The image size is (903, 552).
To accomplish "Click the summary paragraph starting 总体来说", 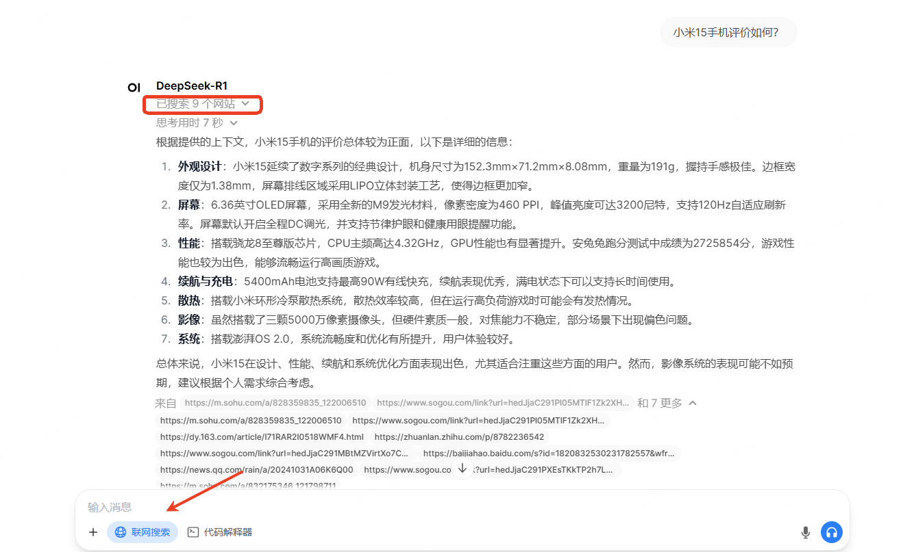I will coord(475,373).
